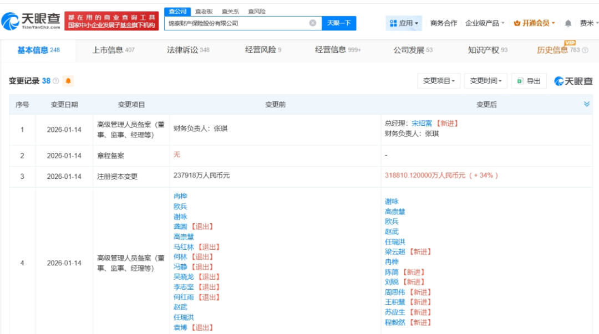Filter by 变更时间 dropdown
Screen dimensions: 599x334
pos(485,81)
